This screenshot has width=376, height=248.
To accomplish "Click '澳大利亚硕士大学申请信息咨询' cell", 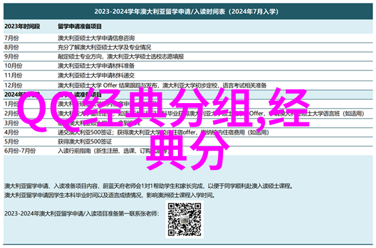I will click(x=96, y=38).
